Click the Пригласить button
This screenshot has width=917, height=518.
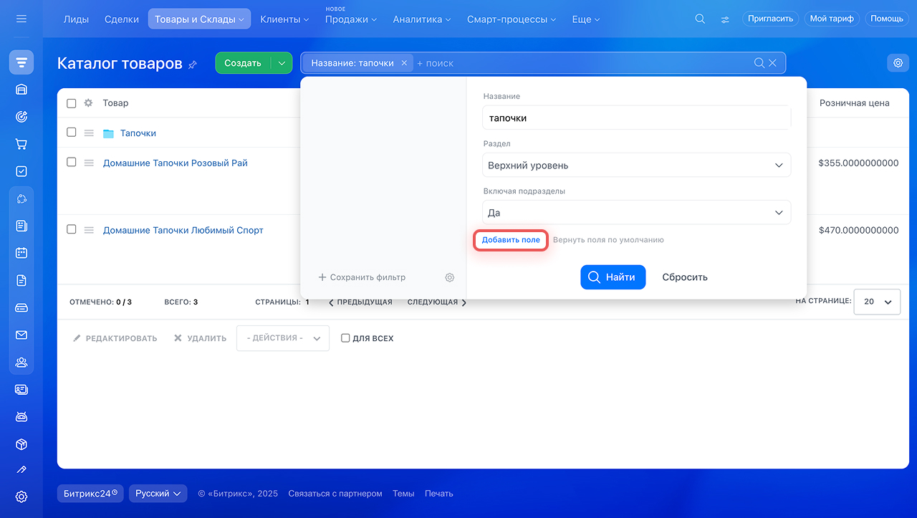[x=771, y=19]
